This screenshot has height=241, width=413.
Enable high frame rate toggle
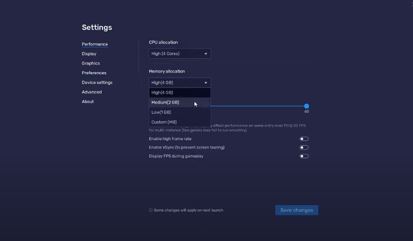point(304,139)
